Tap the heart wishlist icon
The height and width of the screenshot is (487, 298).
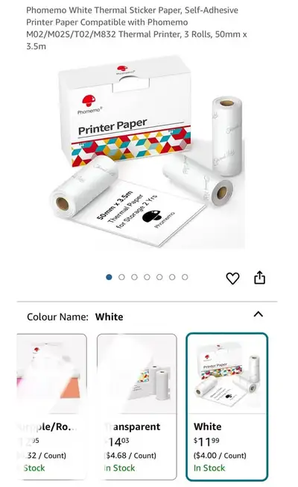(x=232, y=278)
